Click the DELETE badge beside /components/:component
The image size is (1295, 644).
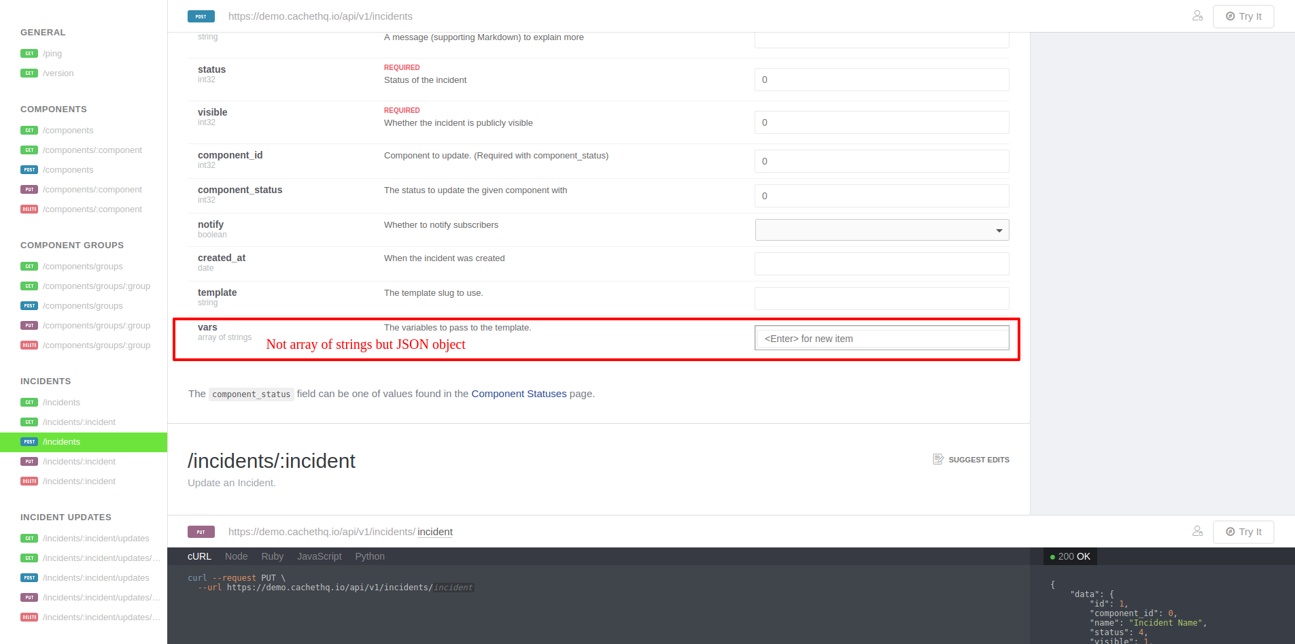click(29, 209)
